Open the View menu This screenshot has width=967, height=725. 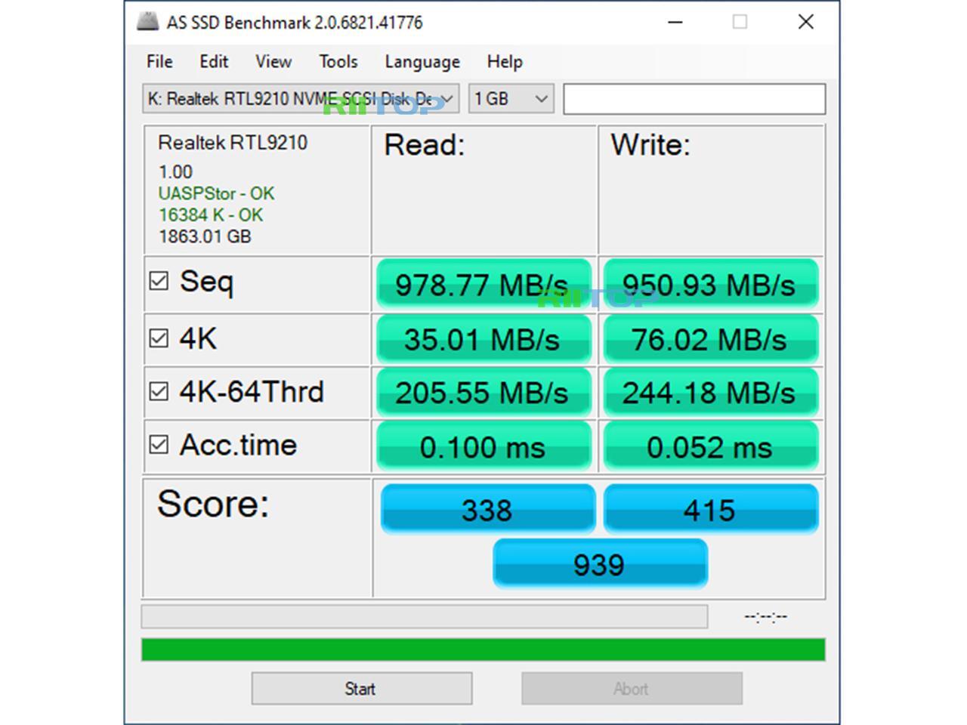point(273,61)
